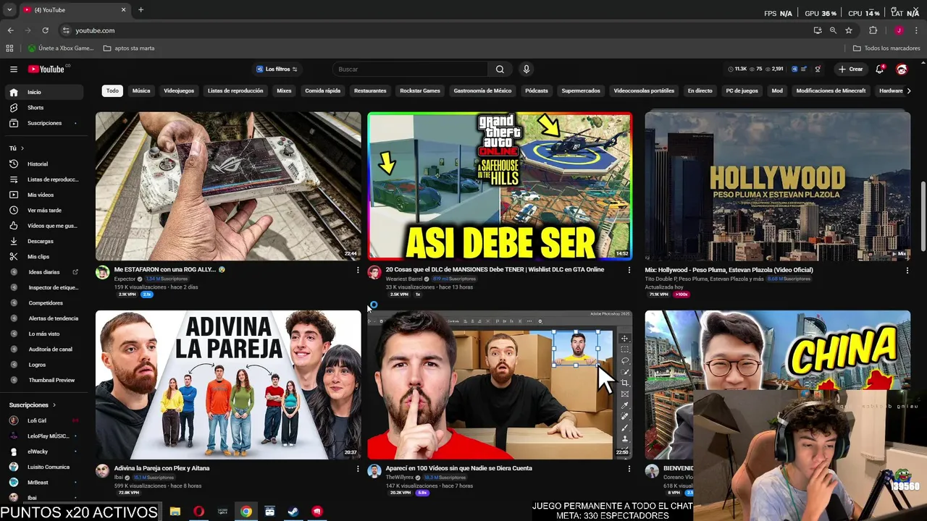The width and height of the screenshot is (927, 521).
Task: Open Únete a Xbox Game bookmark
Action: click(x=61, y=48)
